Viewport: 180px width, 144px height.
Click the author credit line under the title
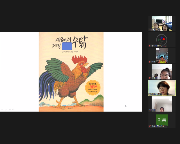click(x=70, y=52)
